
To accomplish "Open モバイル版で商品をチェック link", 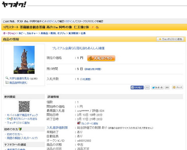I will pyautogui.click(x=22, y=115).
